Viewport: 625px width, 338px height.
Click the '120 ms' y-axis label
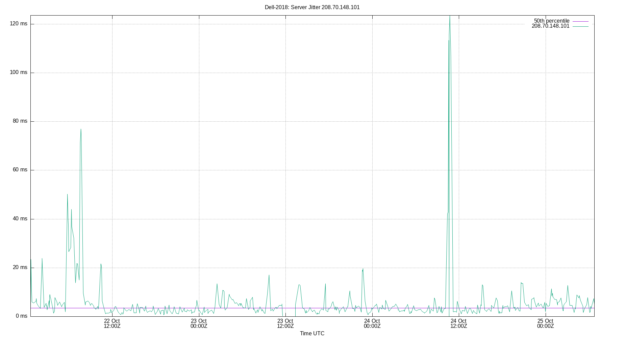pos(19,24)
